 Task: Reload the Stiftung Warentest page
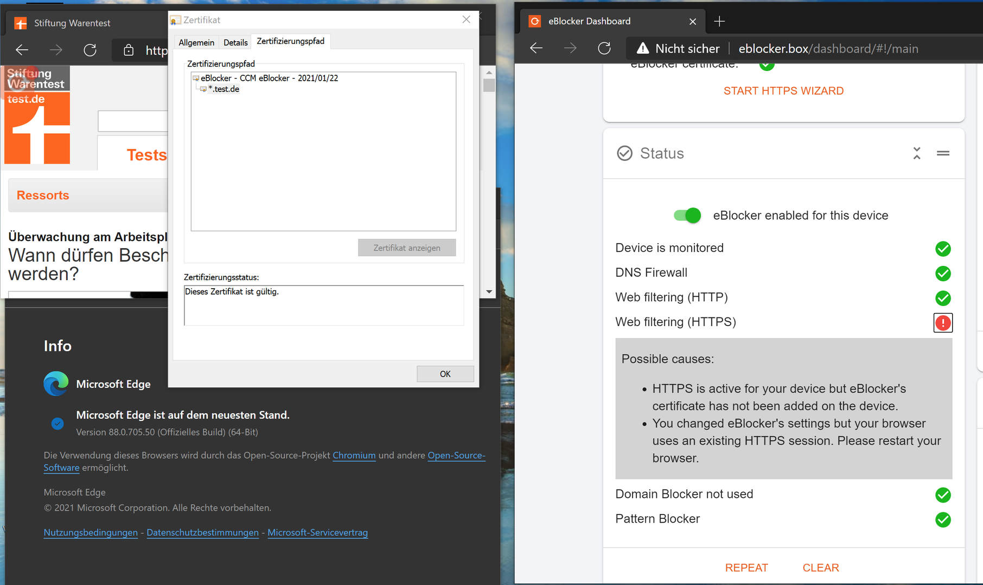90,50
